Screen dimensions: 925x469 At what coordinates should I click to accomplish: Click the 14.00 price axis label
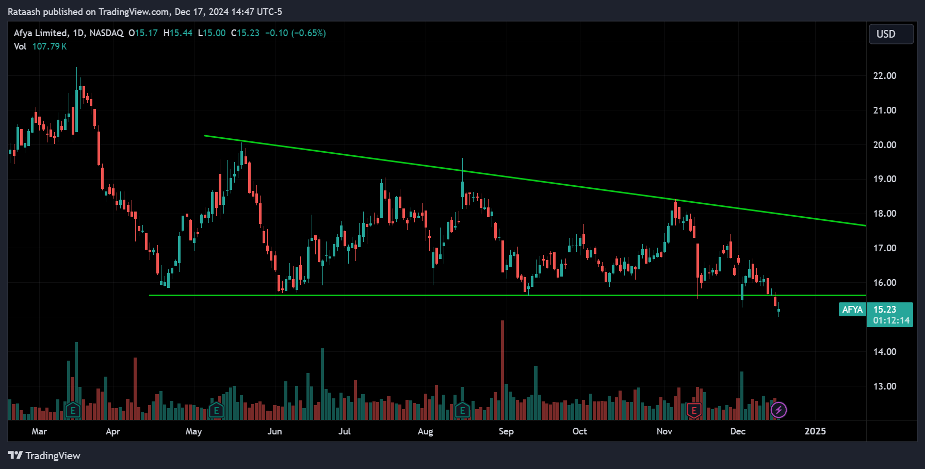point(885,352)
